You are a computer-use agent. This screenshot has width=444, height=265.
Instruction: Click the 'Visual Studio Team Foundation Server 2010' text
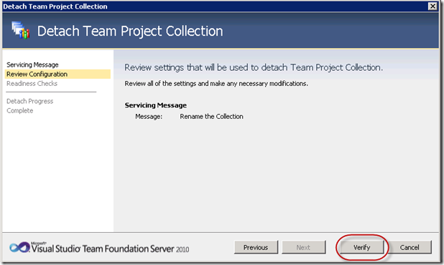click(110, 248)
